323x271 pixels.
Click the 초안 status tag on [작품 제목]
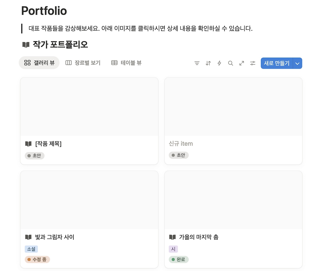(x=35, y=156)
